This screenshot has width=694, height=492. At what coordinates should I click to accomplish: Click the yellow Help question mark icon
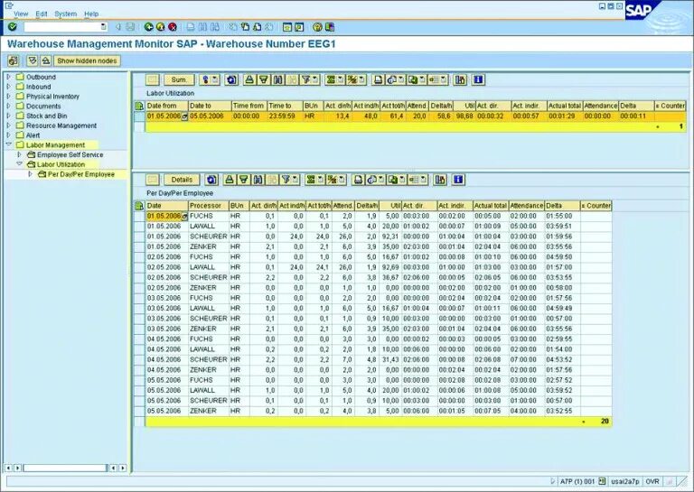click(317, 27)
